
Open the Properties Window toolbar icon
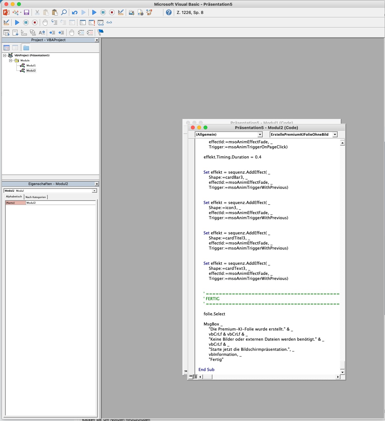tap(140, 12)
